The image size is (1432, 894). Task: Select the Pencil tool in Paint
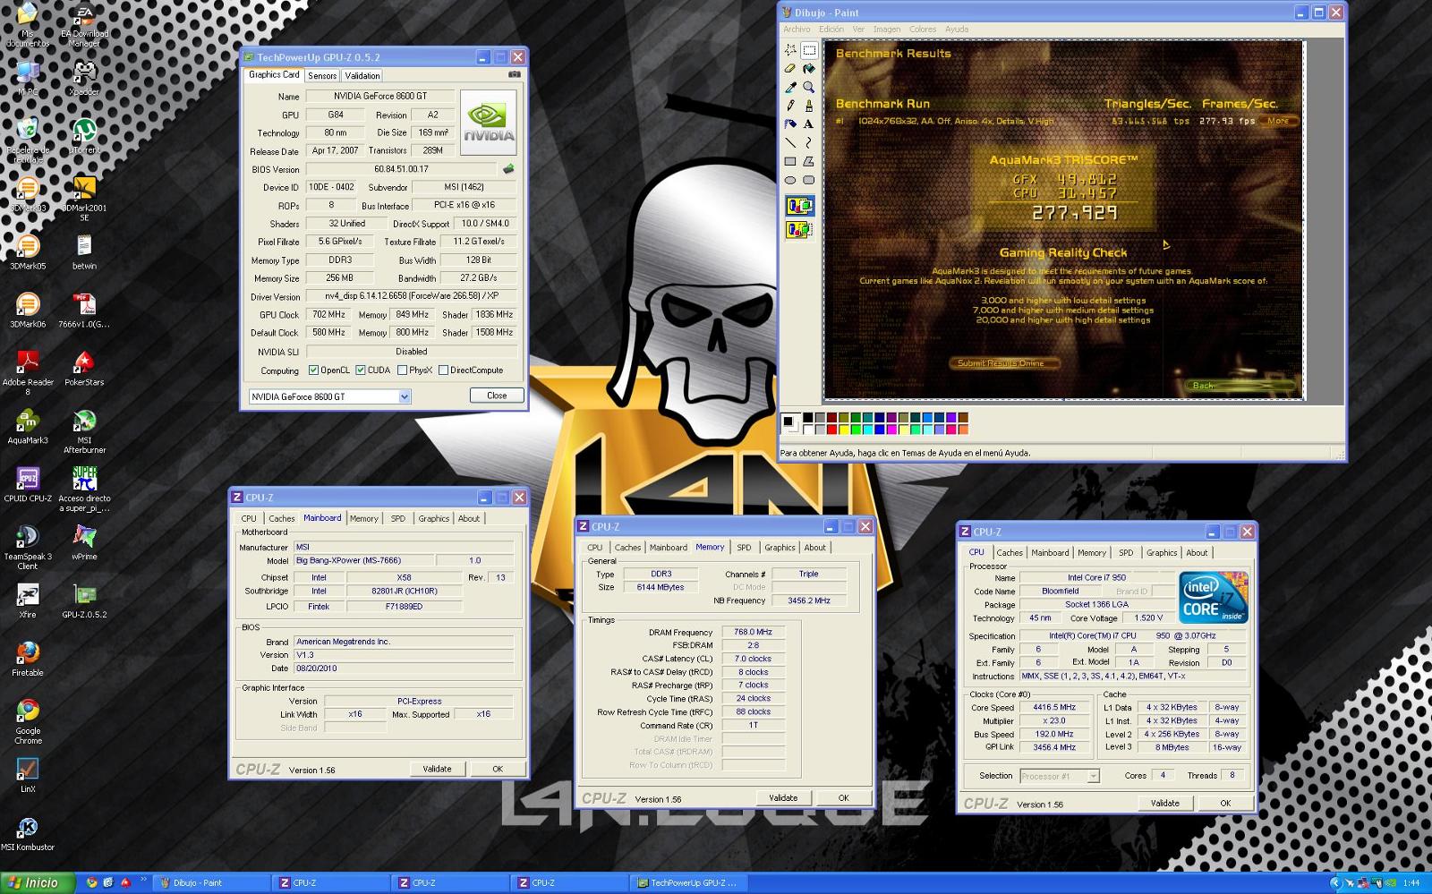(x=790, y=106)
